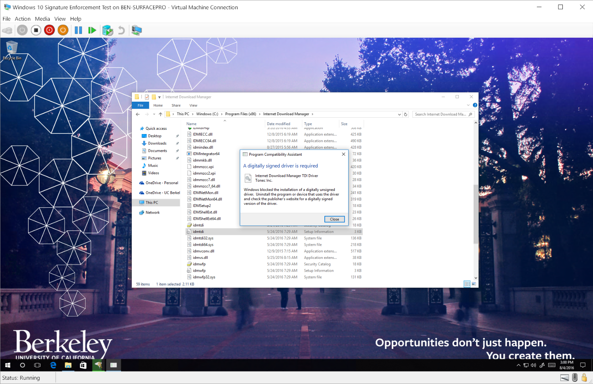
Task: Open Customize Quick Access Toolbar dropdown
Action: tap(160, 97)
